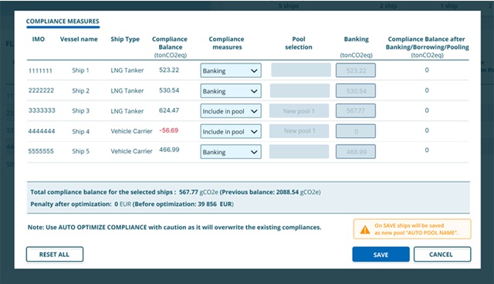Click Ship 1 banking value field
Screen dimensions: 494x284
[356, 70]
